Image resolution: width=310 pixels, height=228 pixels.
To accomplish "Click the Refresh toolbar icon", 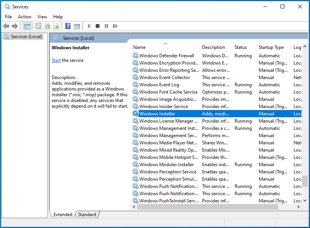I will click(47, 26).
